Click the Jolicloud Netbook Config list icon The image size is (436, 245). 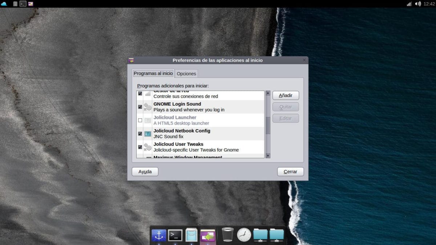tap(148, 134)
